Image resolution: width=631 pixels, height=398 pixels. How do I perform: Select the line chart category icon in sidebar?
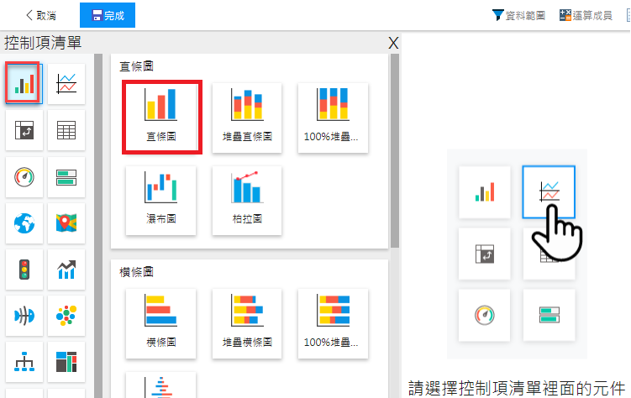66,83
